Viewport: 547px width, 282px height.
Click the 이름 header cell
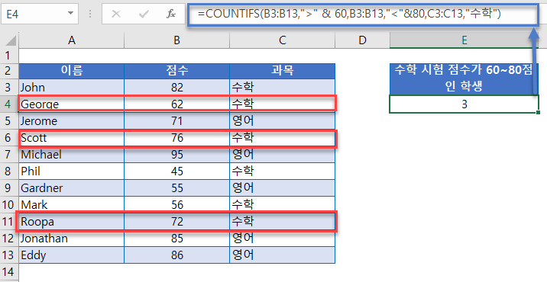click(x=72, y=71)
